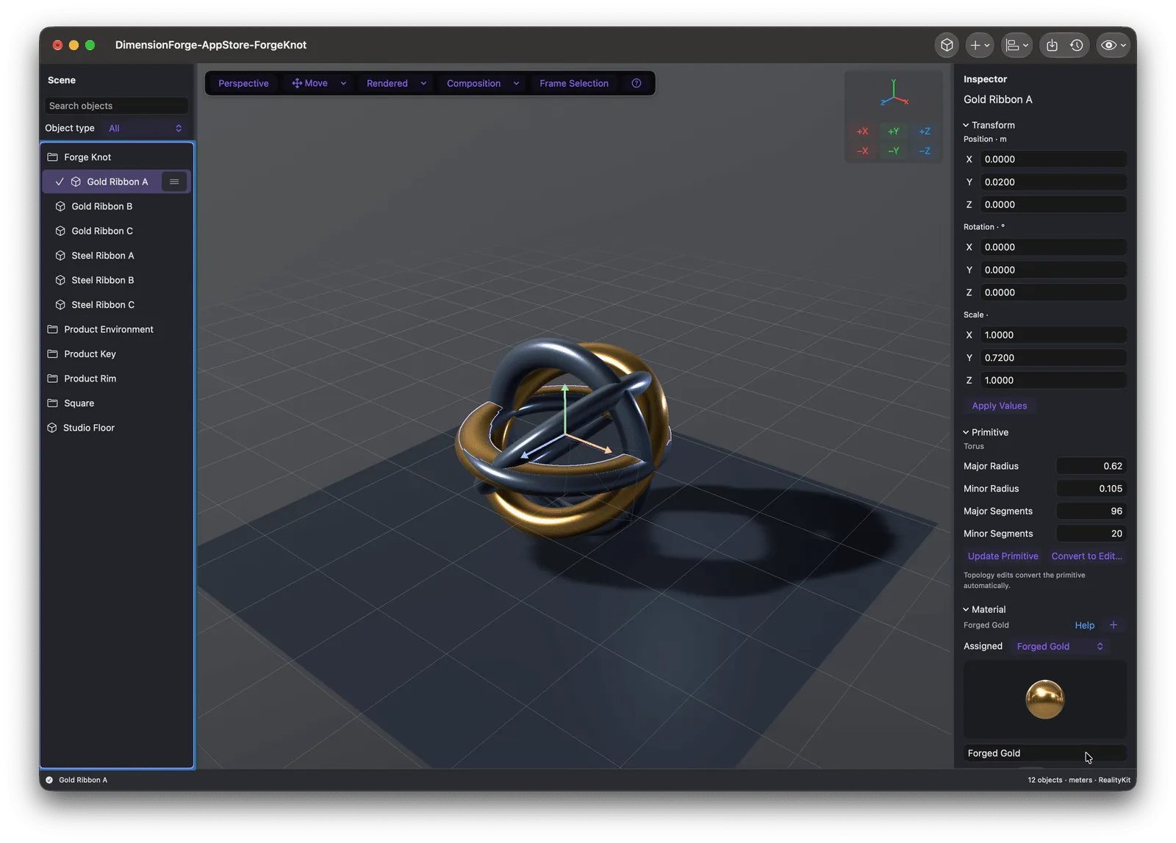The height and width of the screenshot is (843, 1176).
Task: Select the Gold Ribbon C object
Action: click(x=117, y=231)
